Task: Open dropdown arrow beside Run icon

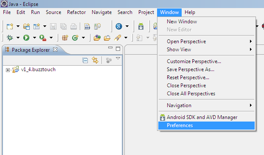Action: pyautogui.click(x=34, y=38)
